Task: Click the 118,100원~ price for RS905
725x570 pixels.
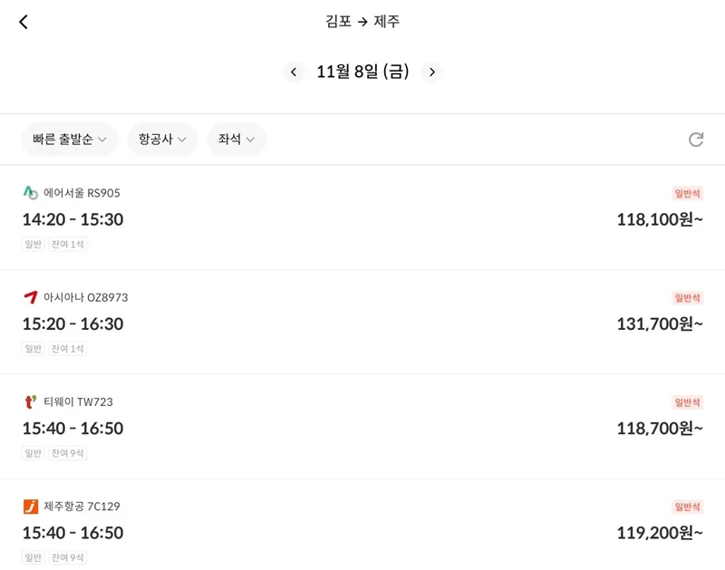Action: pos(660,219)
